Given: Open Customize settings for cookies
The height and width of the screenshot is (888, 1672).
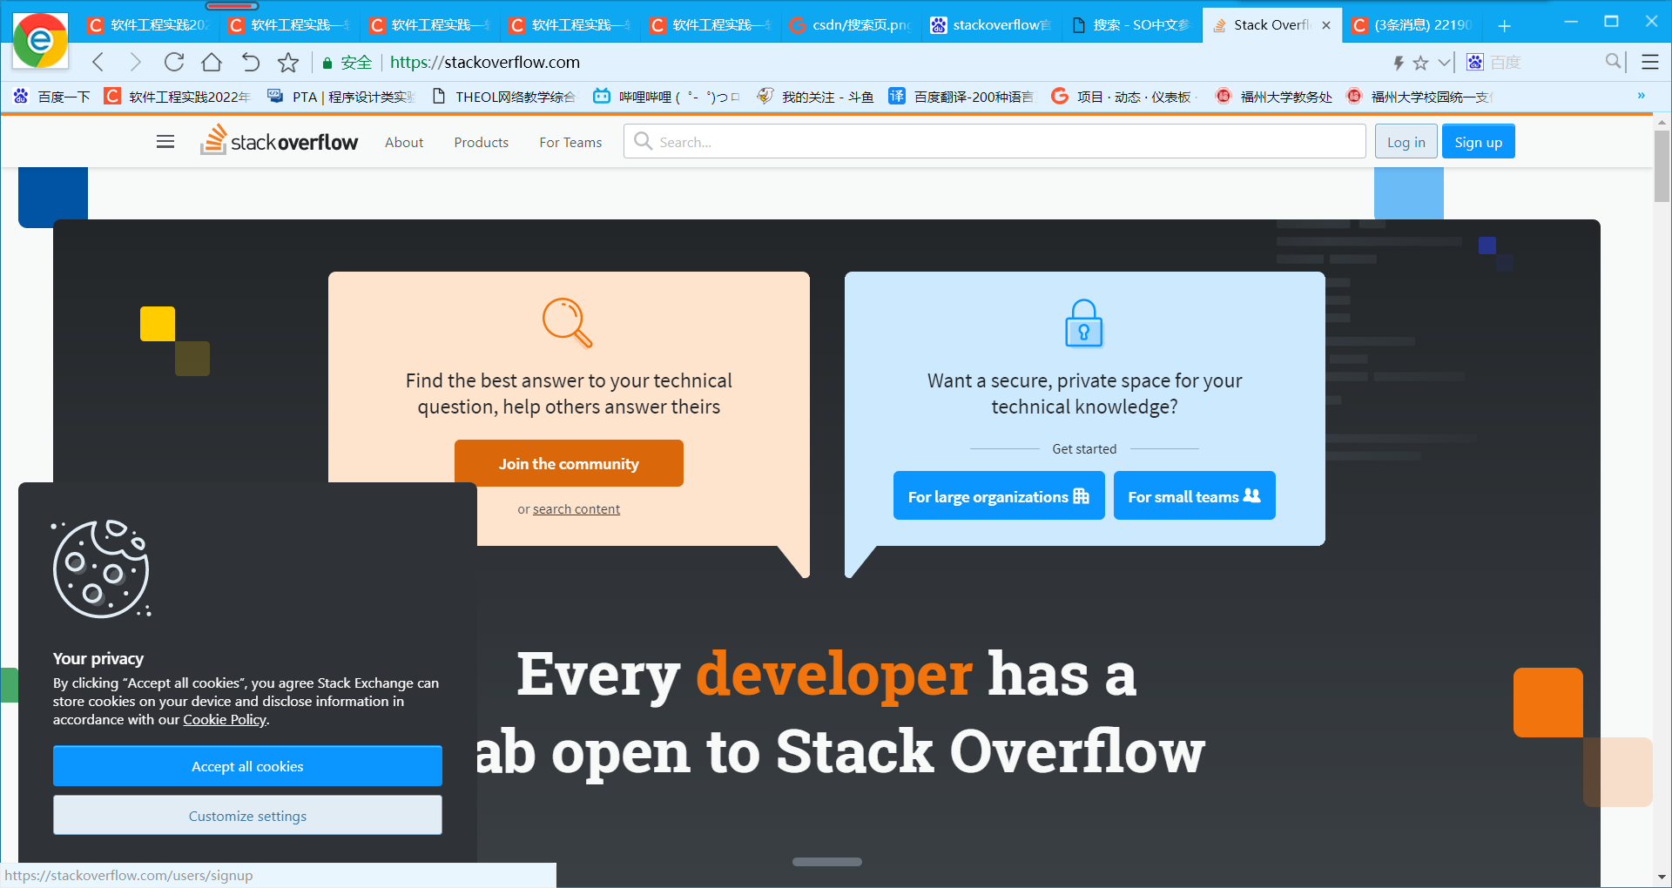Looking at the screenshot, I should 247,816.
